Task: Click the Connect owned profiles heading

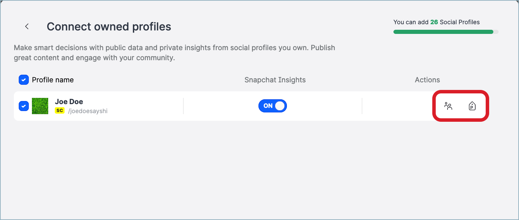Action: point(109,27)
